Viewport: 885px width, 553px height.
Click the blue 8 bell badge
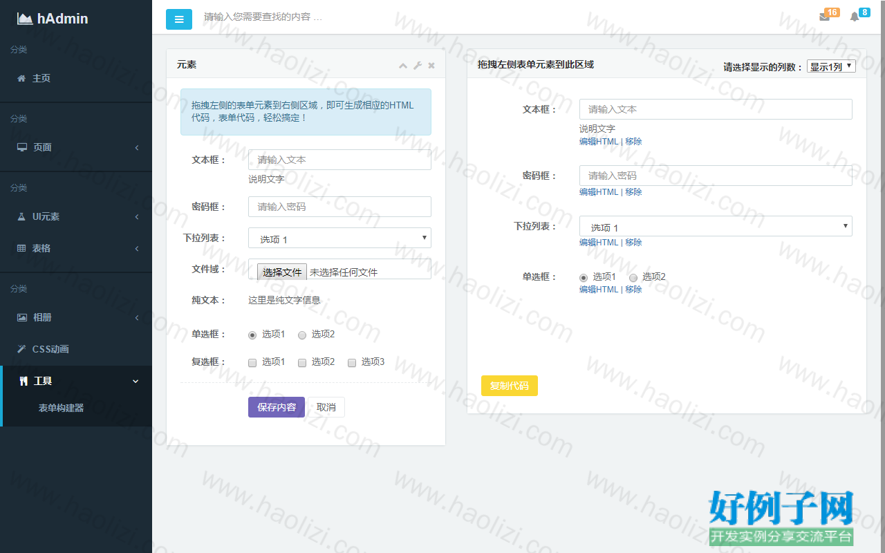[x=864, y=12]
